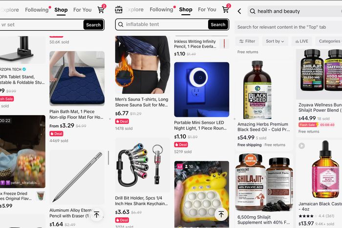Open the Plain Bath Mat product image
342x228 pixels.
tap(77, 79)
